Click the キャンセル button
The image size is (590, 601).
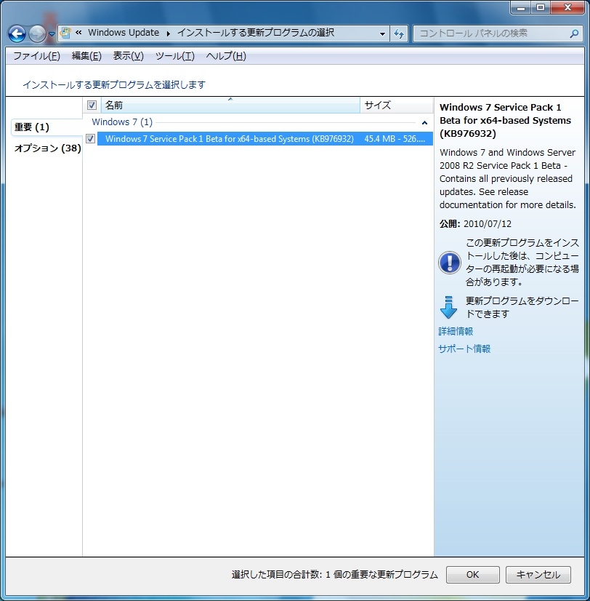538,575
